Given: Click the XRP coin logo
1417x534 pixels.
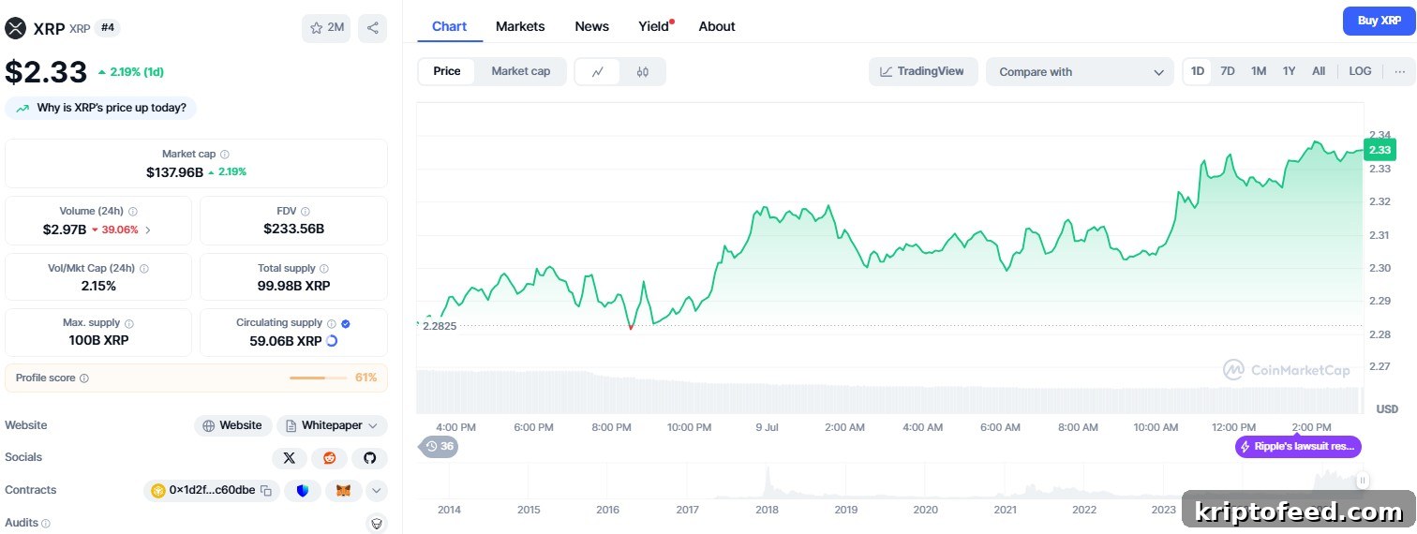Looking at the screenshot, I should 15,28.
